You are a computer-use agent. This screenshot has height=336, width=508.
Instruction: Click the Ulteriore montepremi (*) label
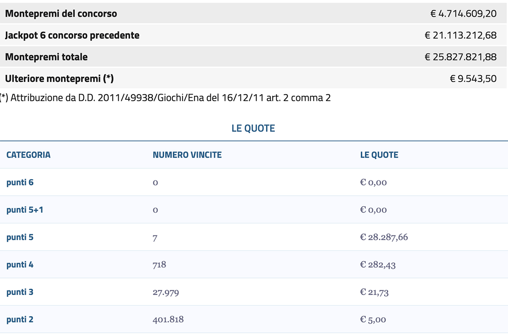pos(59,78)
